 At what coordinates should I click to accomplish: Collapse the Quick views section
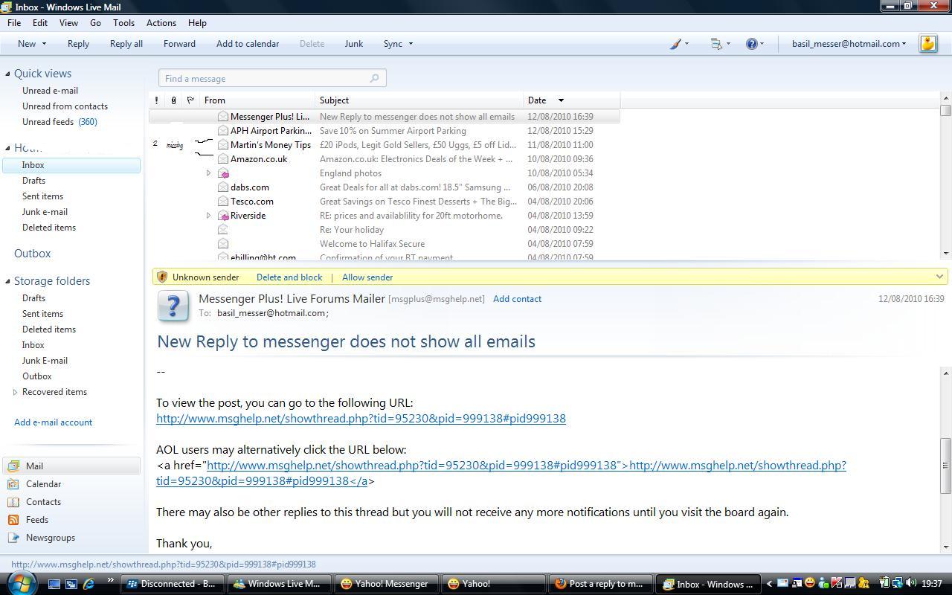(7, 74)
